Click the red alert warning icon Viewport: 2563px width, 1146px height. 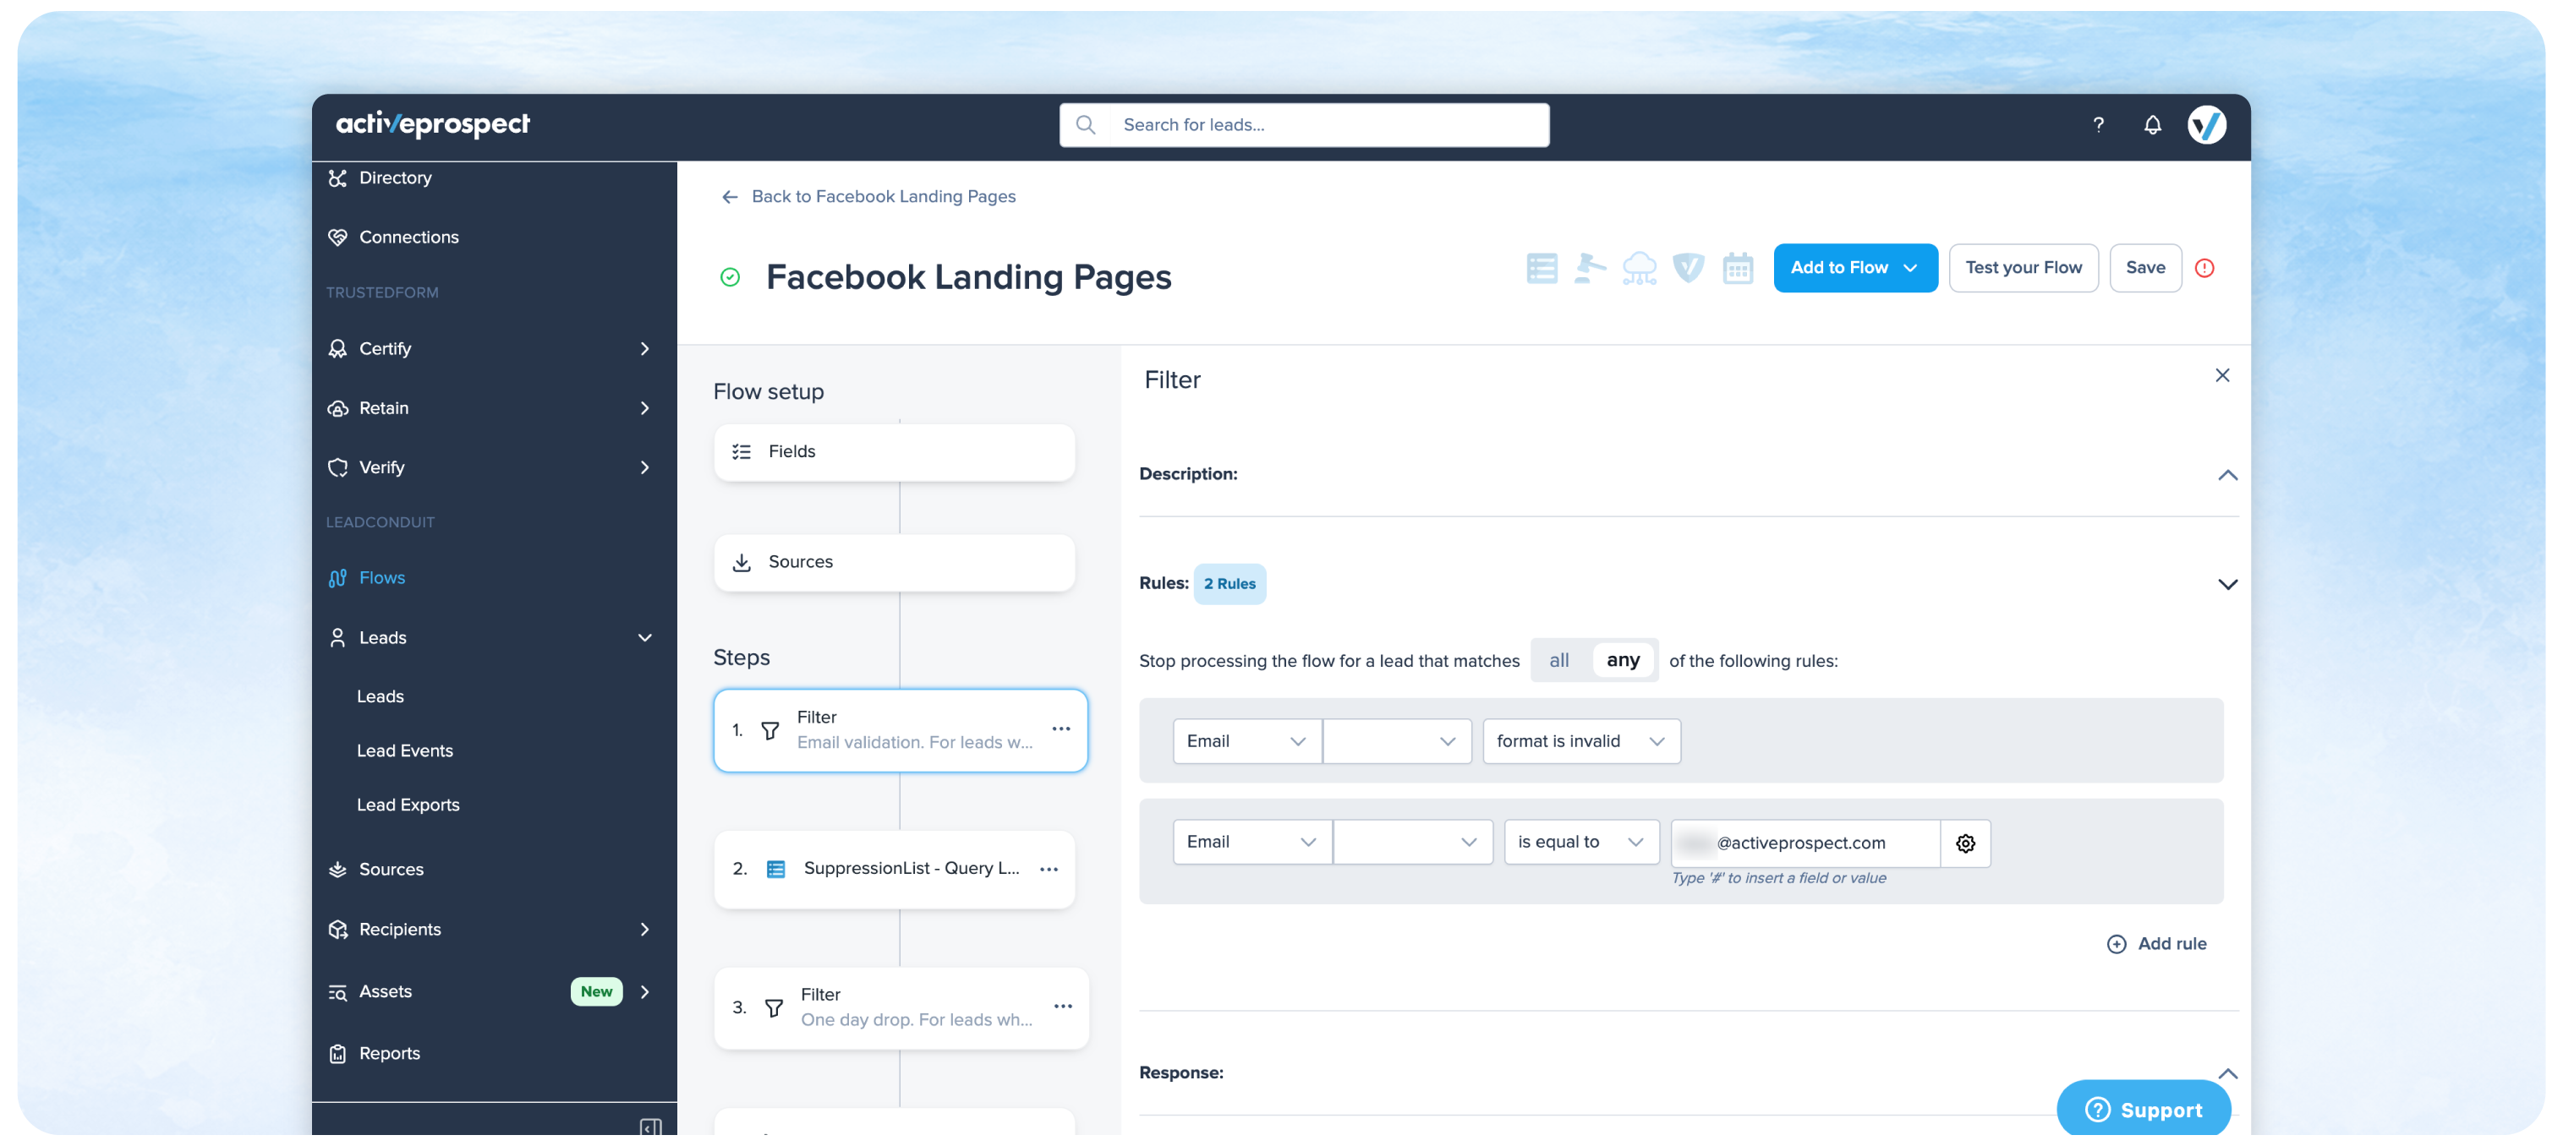[2204, 268]
